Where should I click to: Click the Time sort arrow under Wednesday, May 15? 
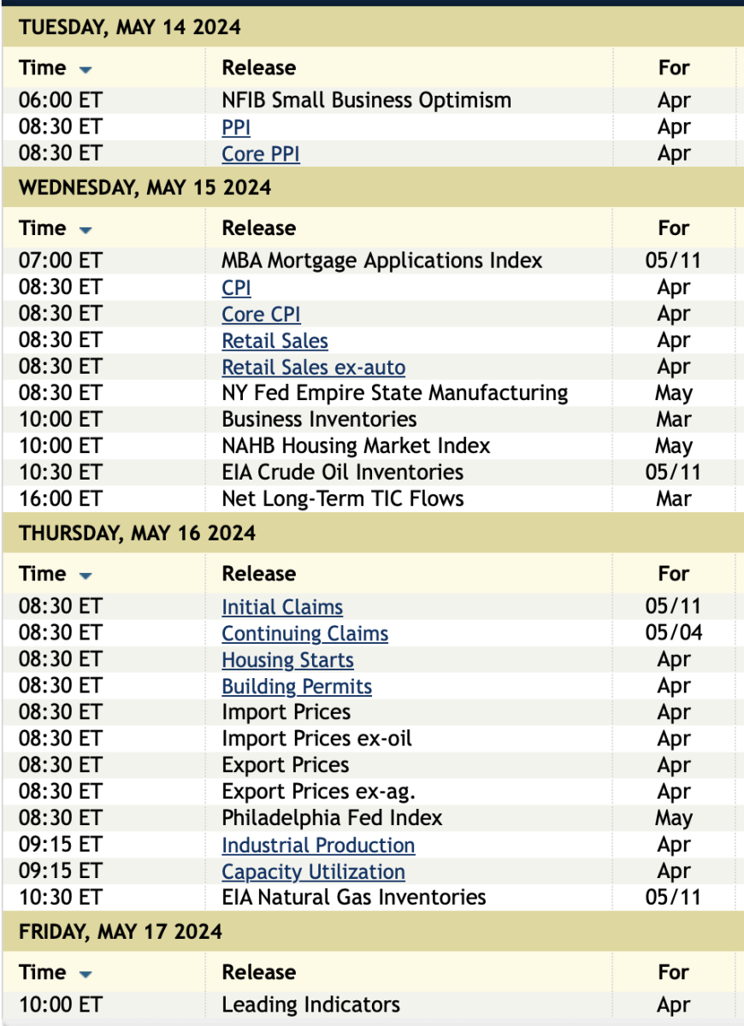point(85,230)
